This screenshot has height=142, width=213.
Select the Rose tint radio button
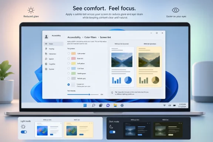coord(68,58)
